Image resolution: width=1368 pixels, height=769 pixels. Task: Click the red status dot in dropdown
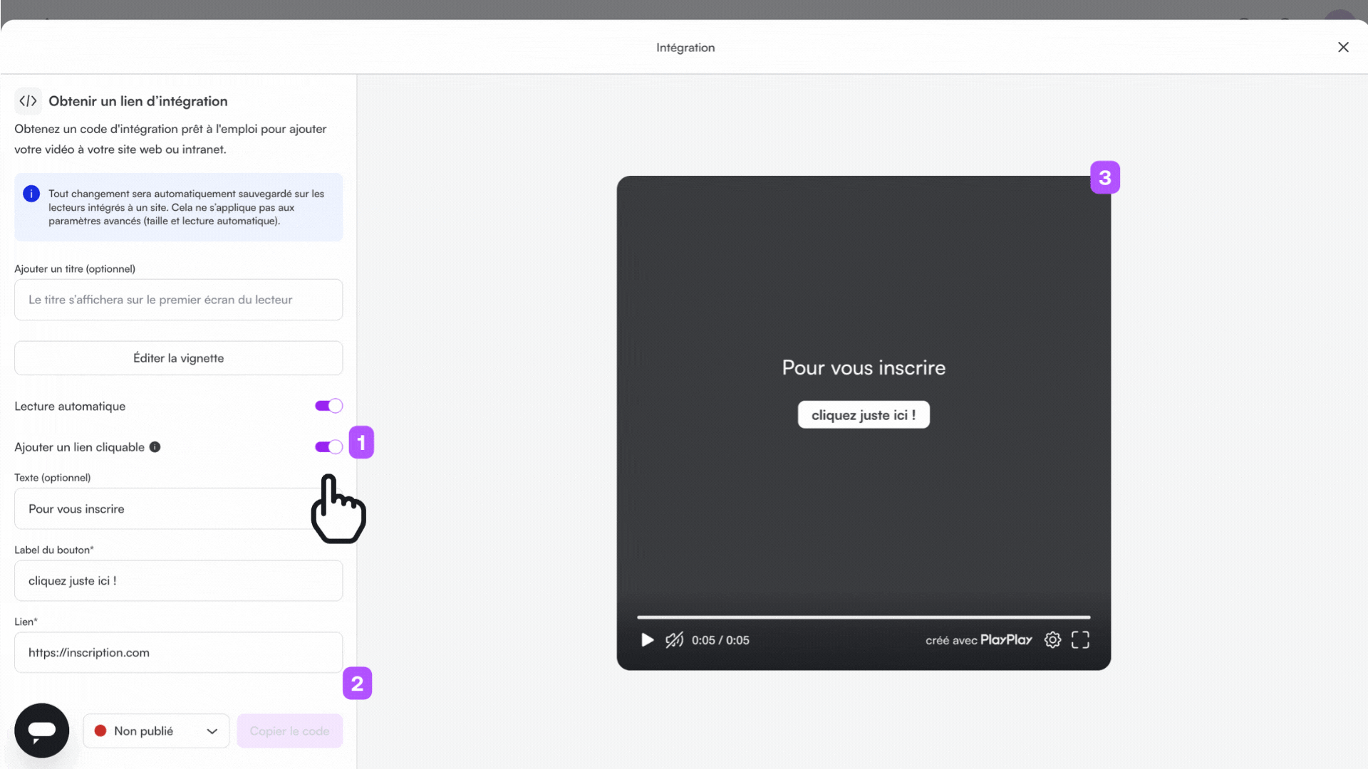coord(100,731)
